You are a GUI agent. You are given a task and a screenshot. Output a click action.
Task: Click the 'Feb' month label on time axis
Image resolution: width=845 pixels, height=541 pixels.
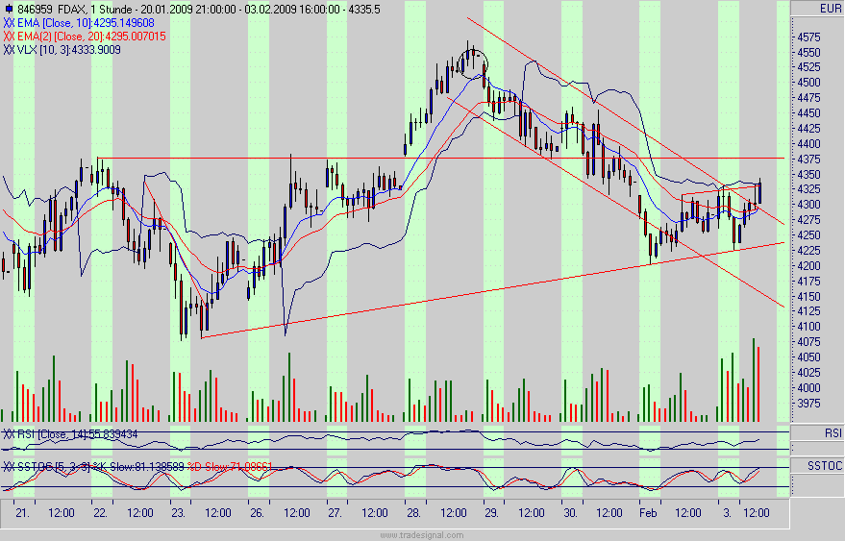[x=648, y=513]
